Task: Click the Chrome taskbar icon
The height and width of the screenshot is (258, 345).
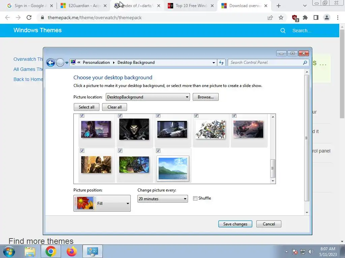Action: click(51, 251)
